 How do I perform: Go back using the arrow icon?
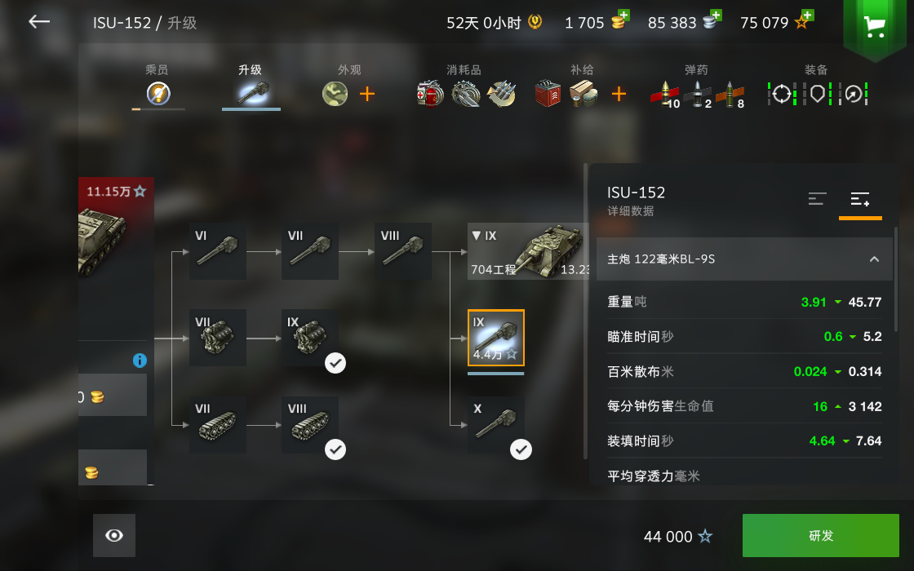click(39, 22)
